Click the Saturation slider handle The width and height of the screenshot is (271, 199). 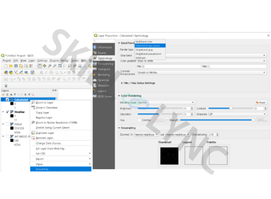point(160,114)
